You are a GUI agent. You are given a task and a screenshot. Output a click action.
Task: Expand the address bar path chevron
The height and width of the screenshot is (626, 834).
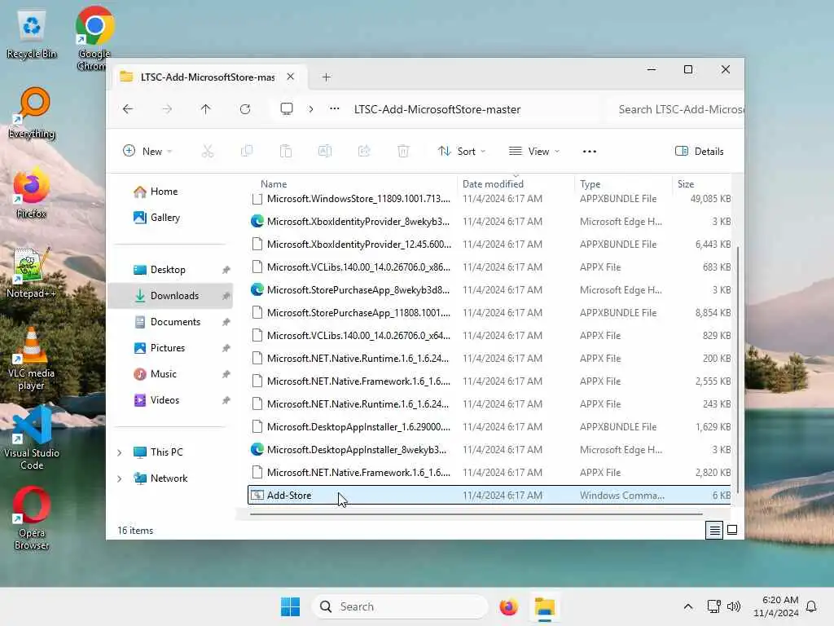pos(310,109)
